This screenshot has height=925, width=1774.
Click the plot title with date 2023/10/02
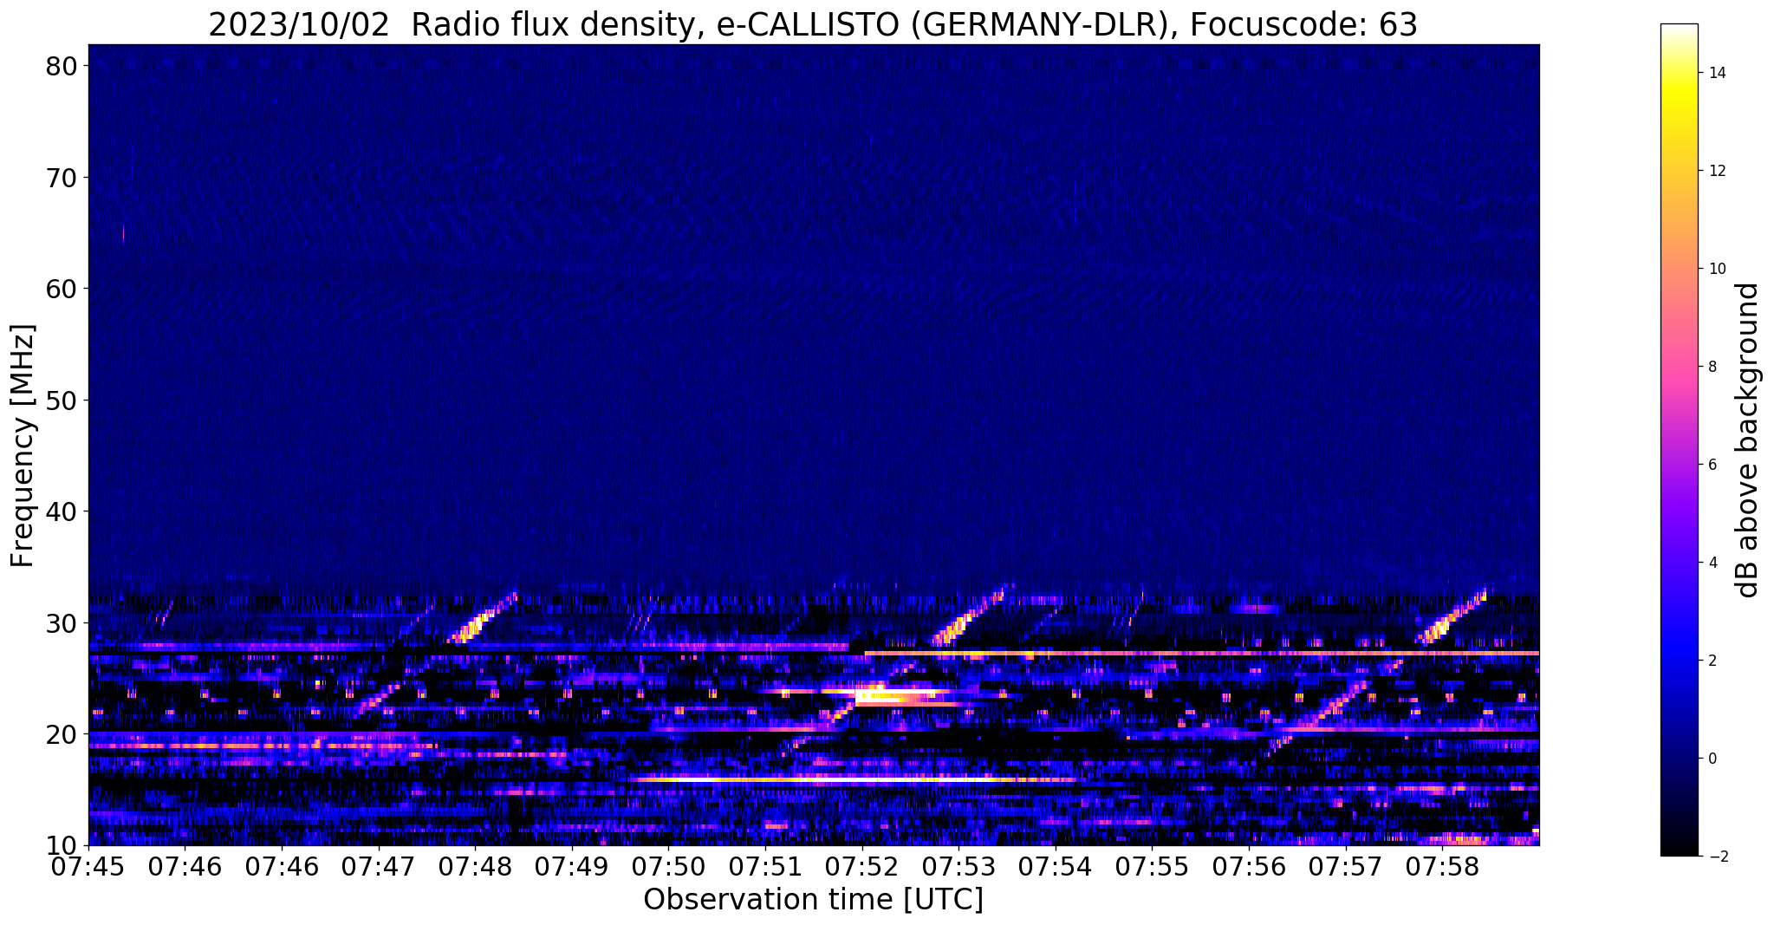coord(813,24)
